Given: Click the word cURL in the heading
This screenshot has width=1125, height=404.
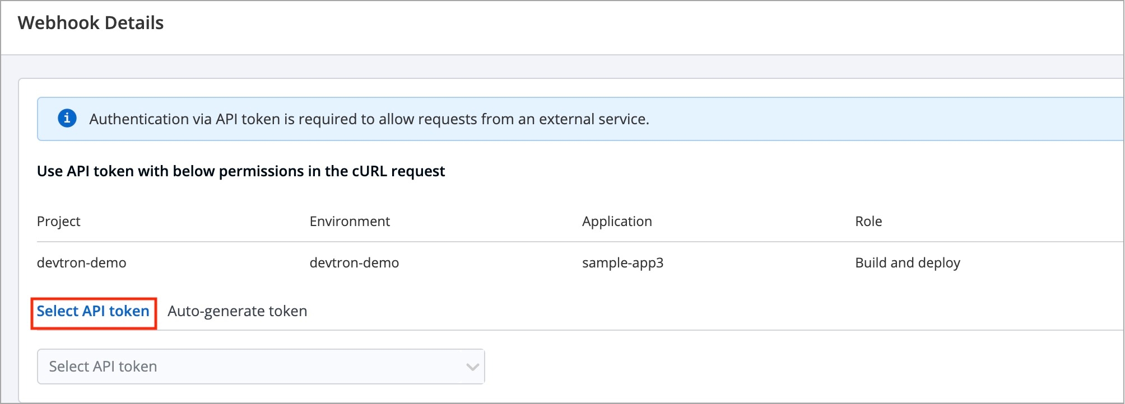Looking at the screenshot, I should click(x=369, y=171).
